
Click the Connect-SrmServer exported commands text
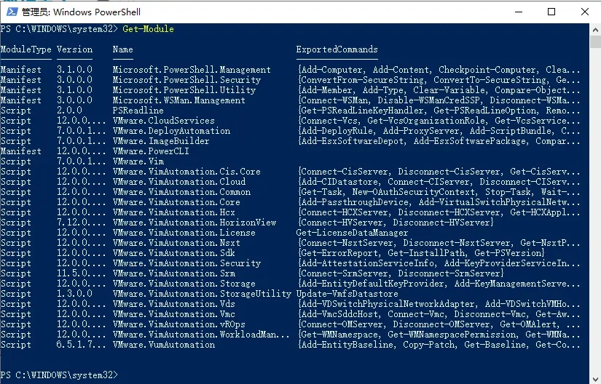click(x=401, y=273)
